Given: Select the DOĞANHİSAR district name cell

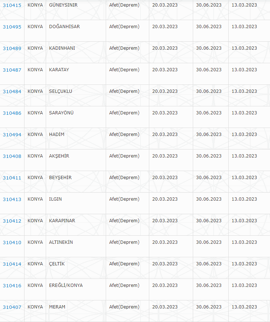Looking at the screenshot, I should pos(64,27).
